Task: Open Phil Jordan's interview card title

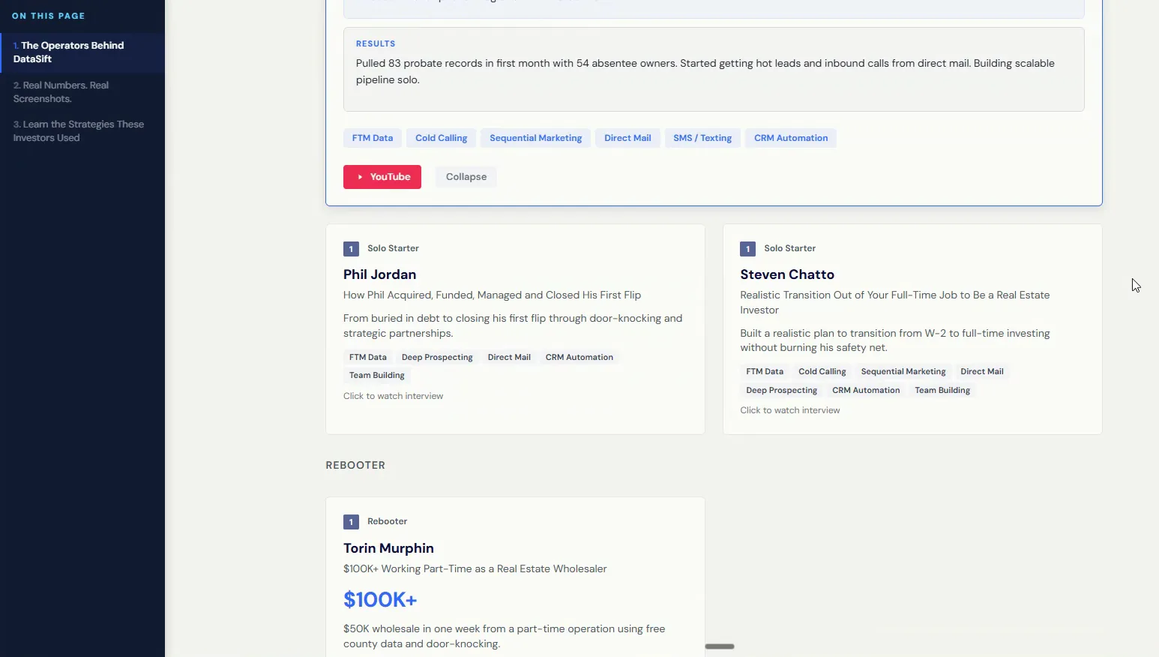Action: (x=379, y=274)
